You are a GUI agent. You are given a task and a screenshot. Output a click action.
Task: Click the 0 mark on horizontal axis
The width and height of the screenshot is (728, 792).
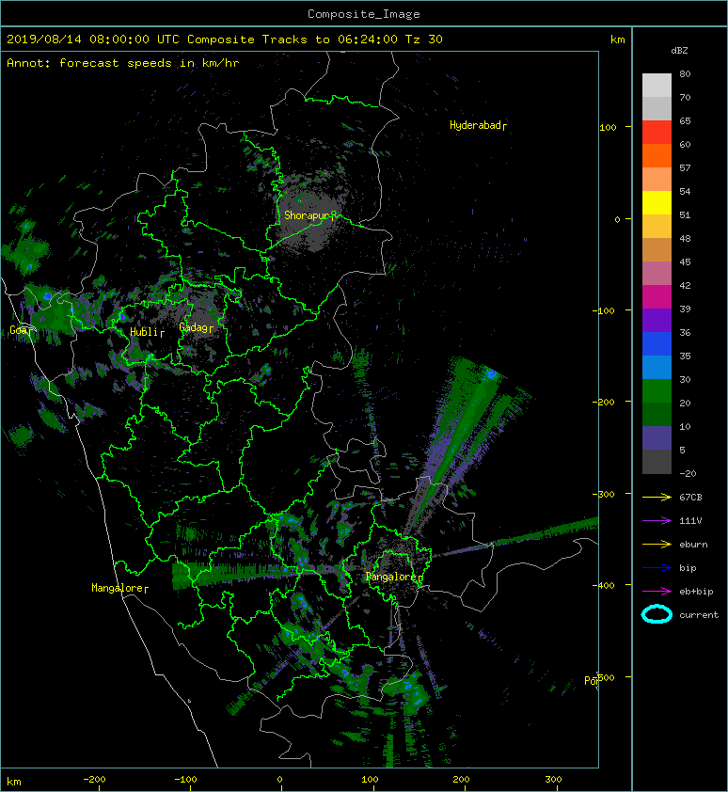(280, 780)
